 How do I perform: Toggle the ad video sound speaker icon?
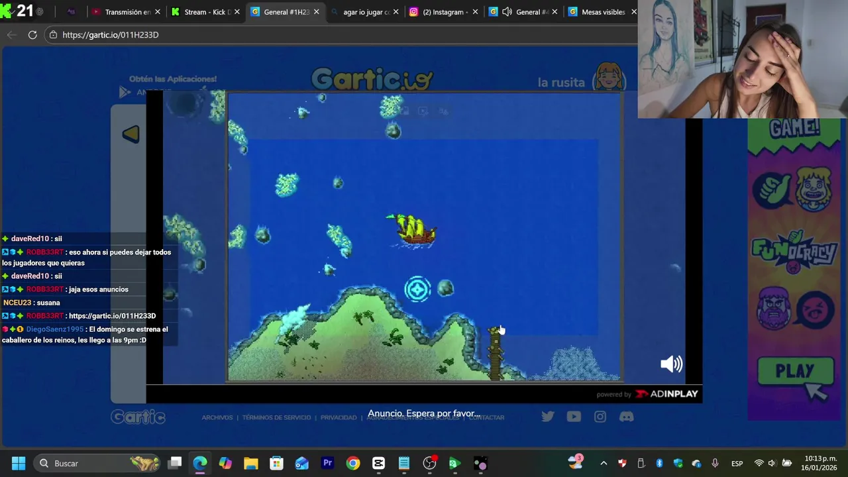(671, 364)
